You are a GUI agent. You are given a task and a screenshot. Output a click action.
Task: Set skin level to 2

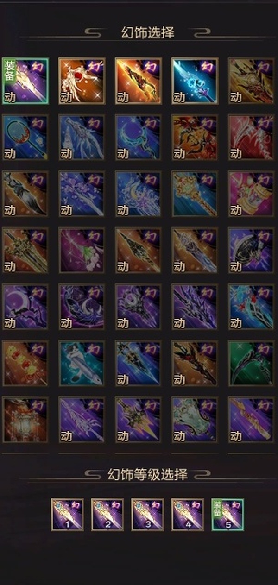107,515
